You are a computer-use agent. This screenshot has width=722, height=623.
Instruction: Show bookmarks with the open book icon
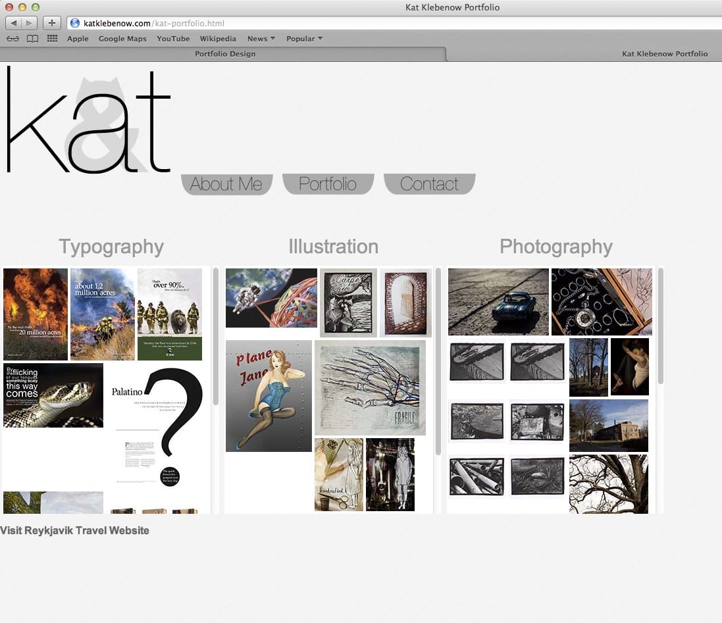(x=32, y=39)
